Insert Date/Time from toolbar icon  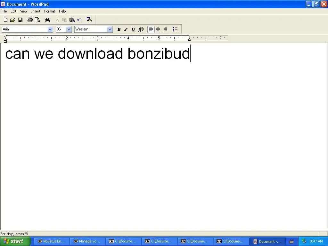pyautogui.click(x=89, y=20)
